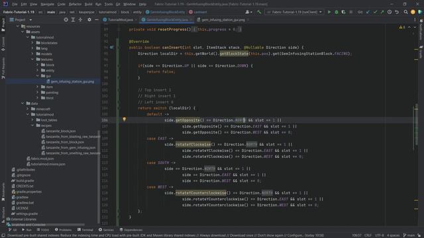This screenshot has height=238, width=424.
Task: Expand the blockstates folder
Action: coord(32,43)
